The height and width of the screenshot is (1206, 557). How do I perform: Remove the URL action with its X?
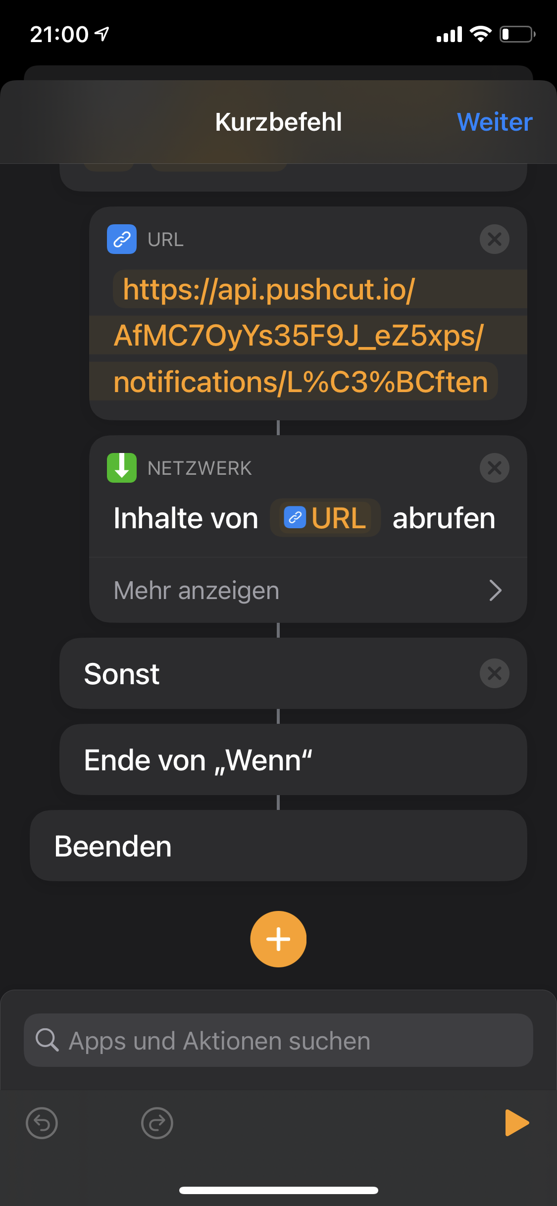click(494, 239)
